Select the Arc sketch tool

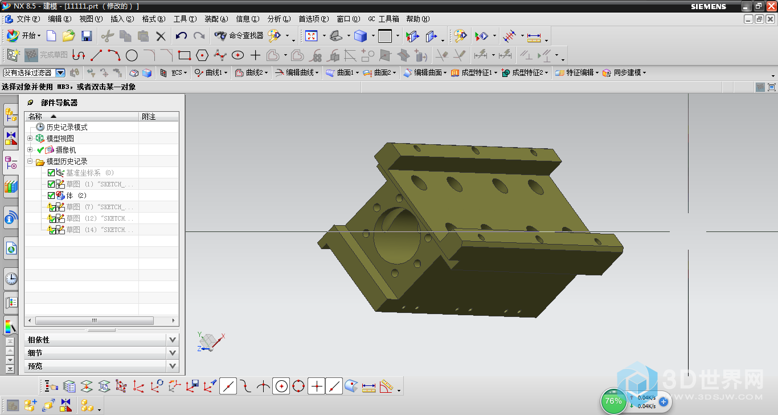tap(114, 55)
